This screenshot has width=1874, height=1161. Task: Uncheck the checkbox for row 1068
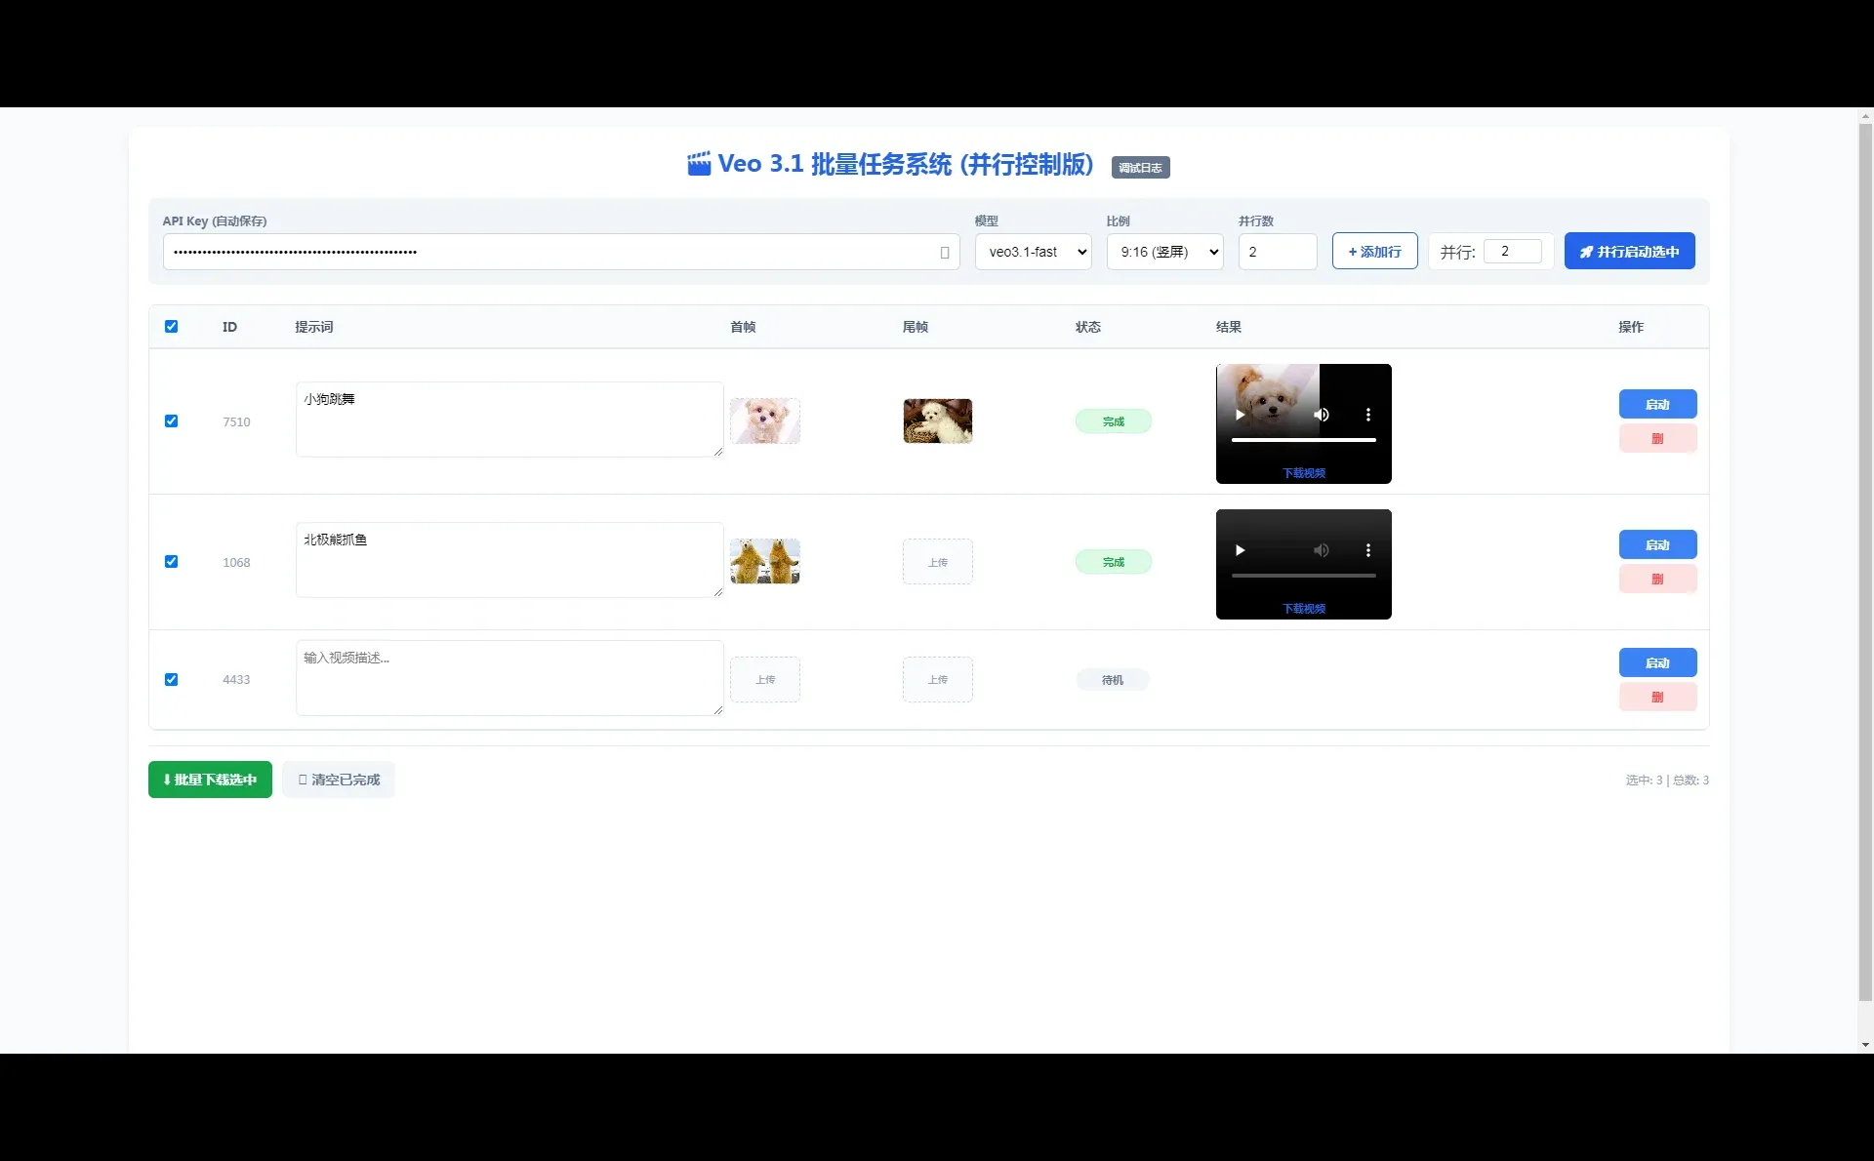click(x=171, y=561)
